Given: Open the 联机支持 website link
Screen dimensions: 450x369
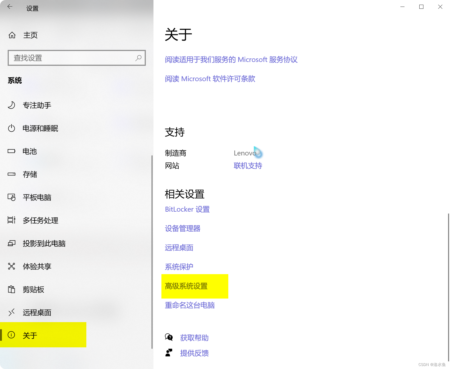Looking at the screenshot, I should coord(248,166).
